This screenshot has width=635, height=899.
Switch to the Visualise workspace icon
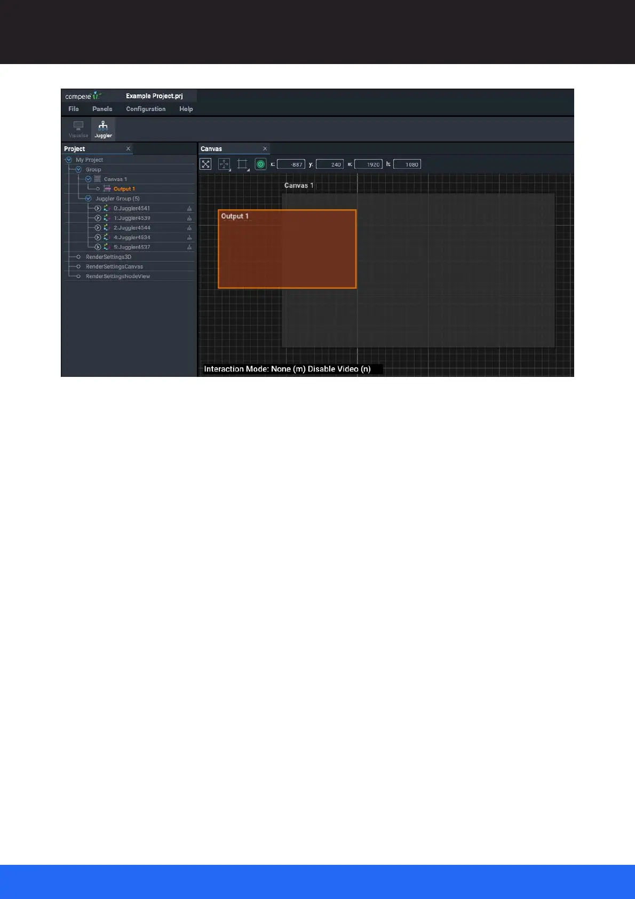[x=78, y=129]
